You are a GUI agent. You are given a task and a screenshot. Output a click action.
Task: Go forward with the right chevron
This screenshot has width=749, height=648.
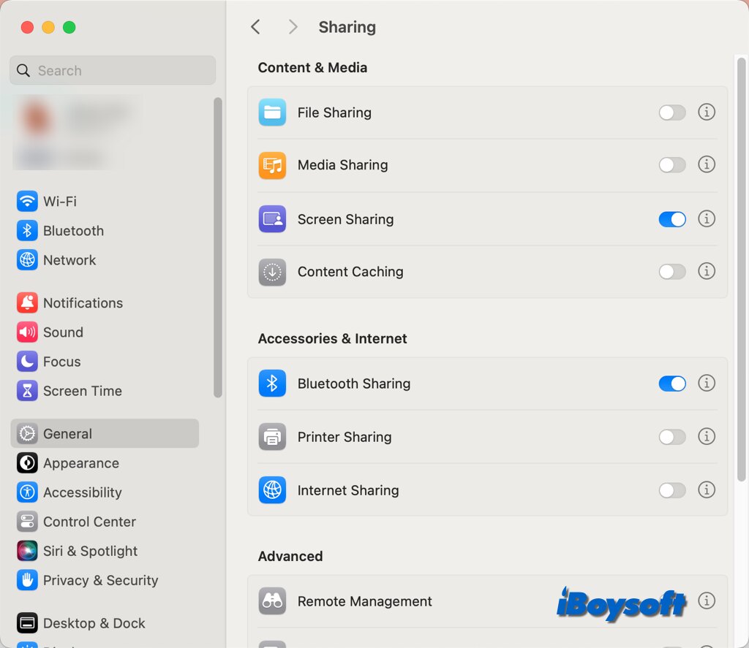tap(293, 27)
